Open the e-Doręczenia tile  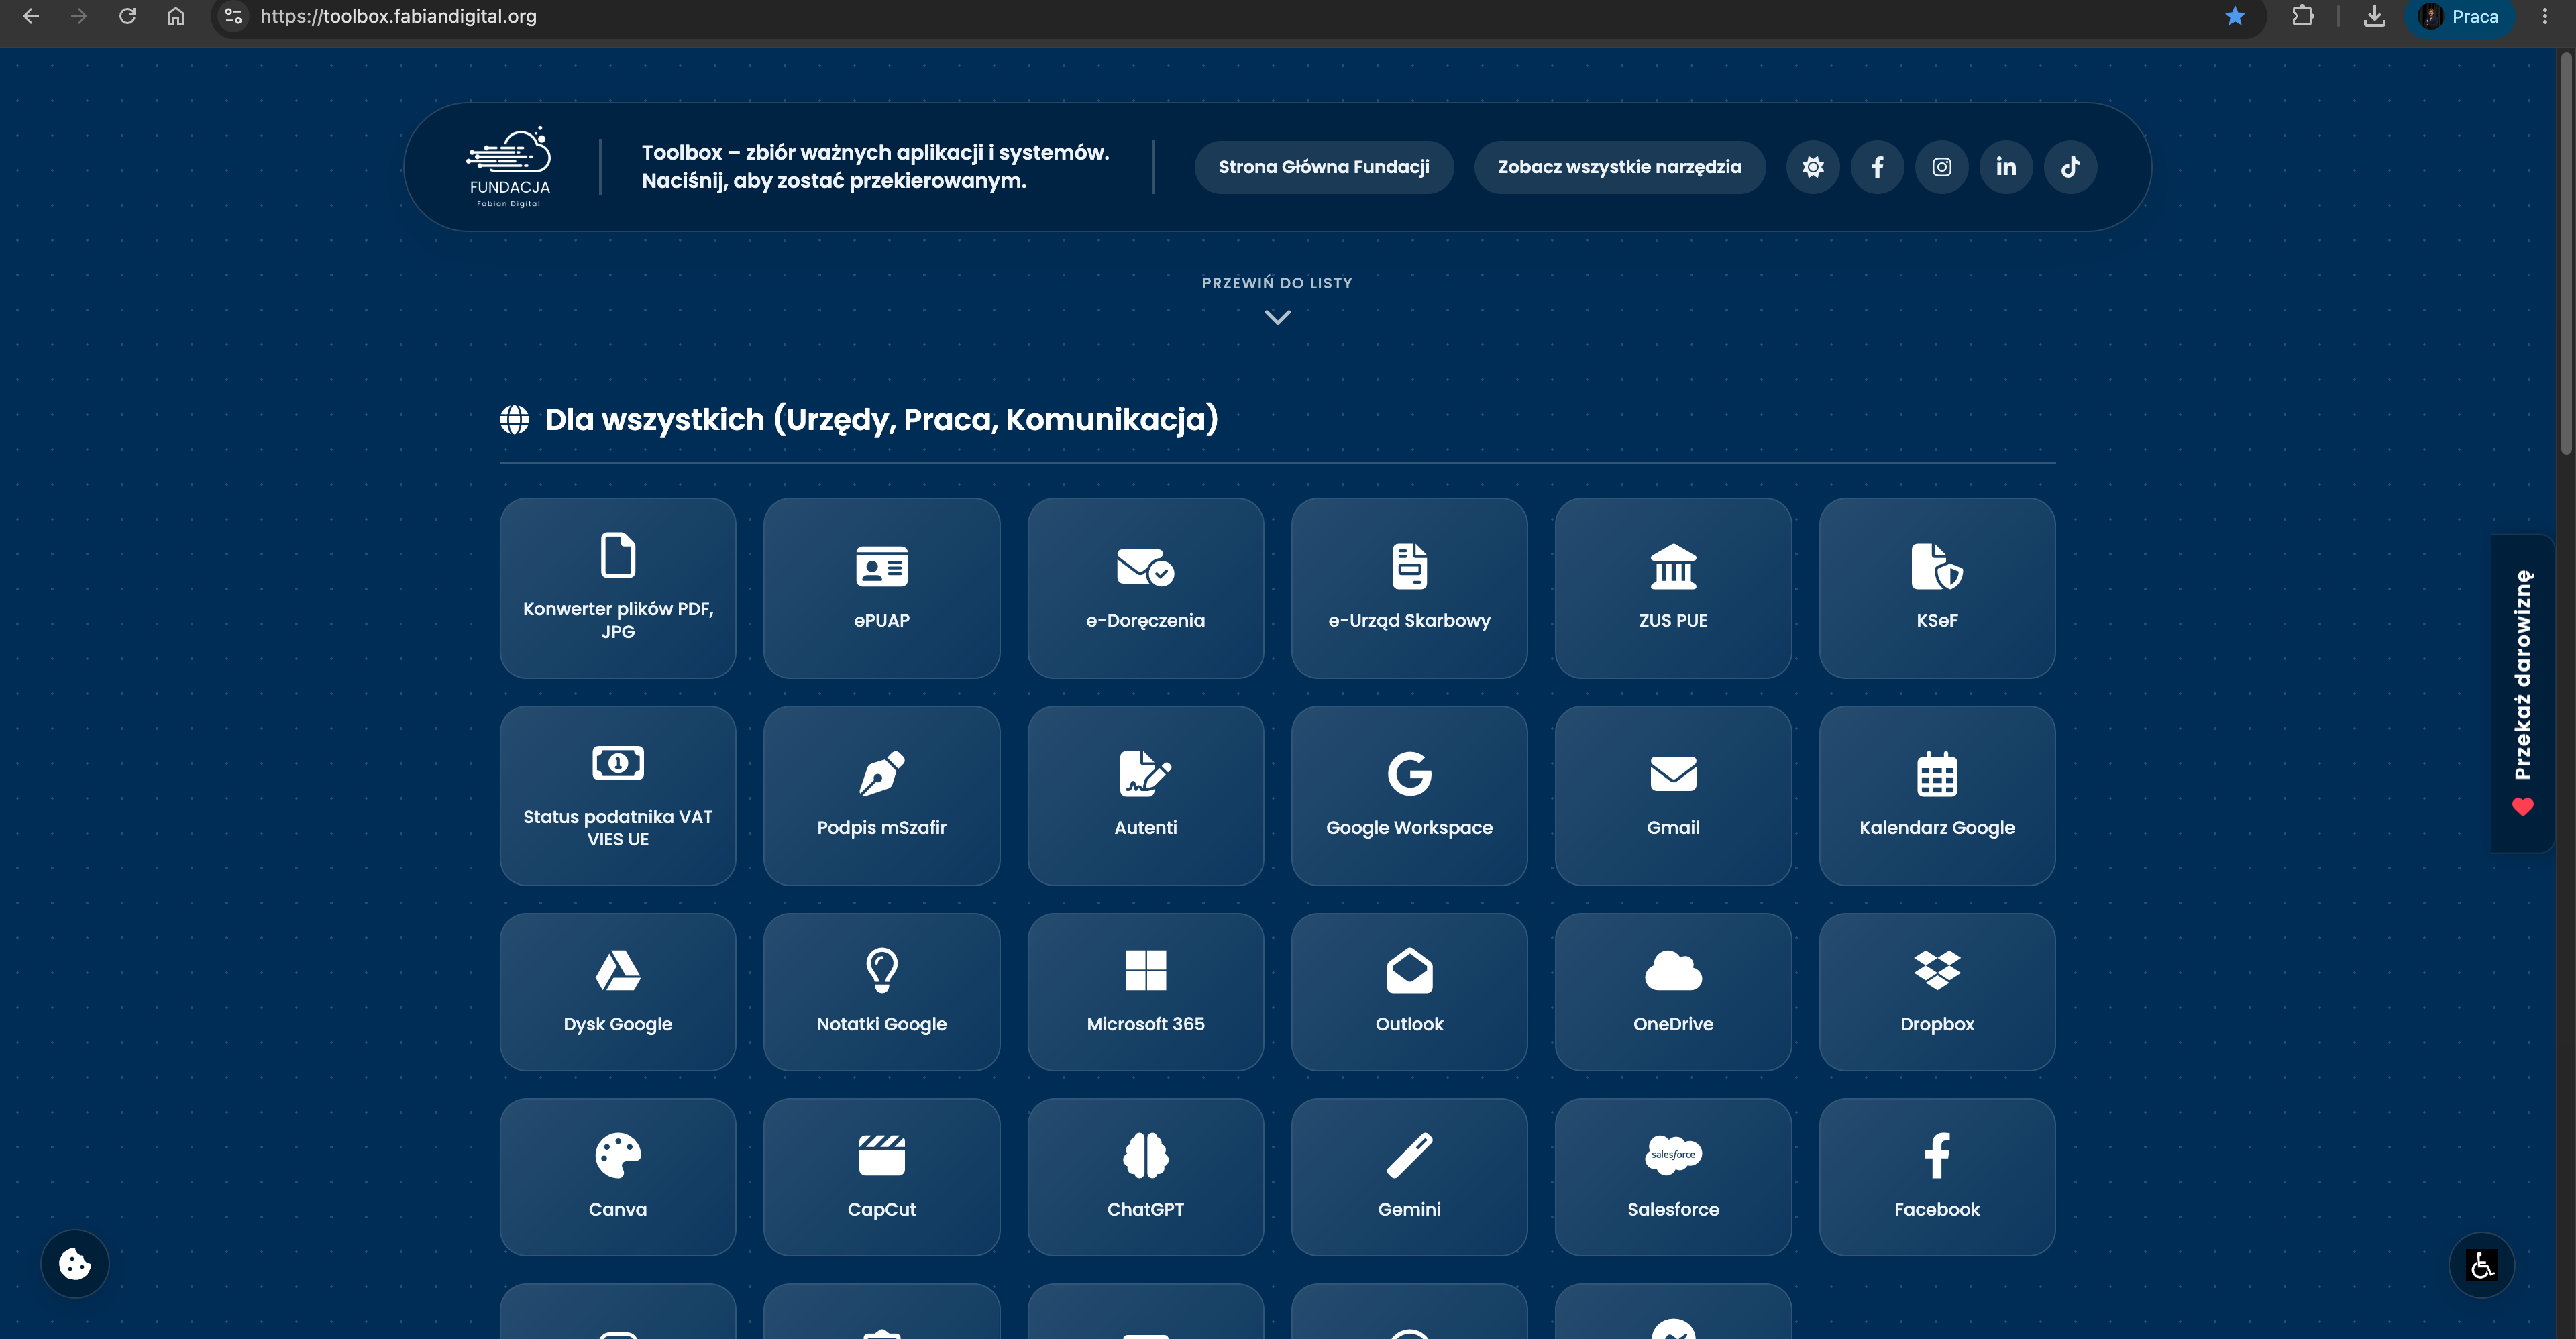[1145, 588]
